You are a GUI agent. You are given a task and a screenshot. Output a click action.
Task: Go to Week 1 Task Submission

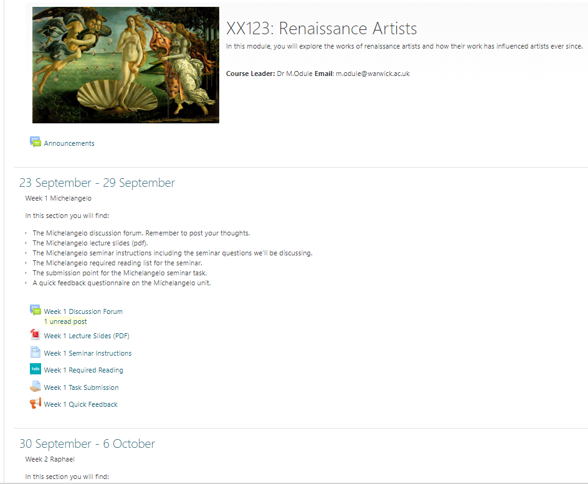[x=81, y=387]
